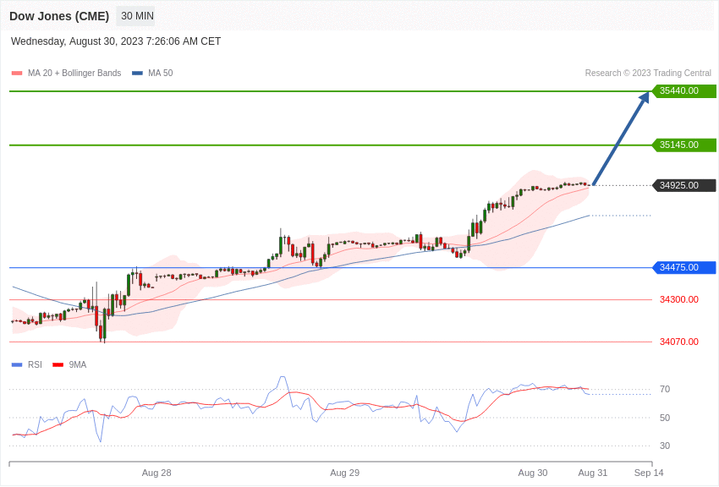Image resolution: width=719 pixels, height=487 pixels.
Task: Select the 34475.00 pivot price tag
Action: coord(683,267)
